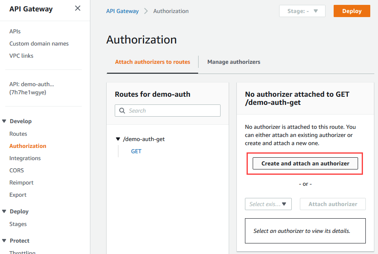Open the Select existing authorizer dropdown

(268, 204)
